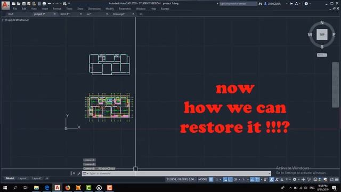Open the Express menu

coord(165,9)
